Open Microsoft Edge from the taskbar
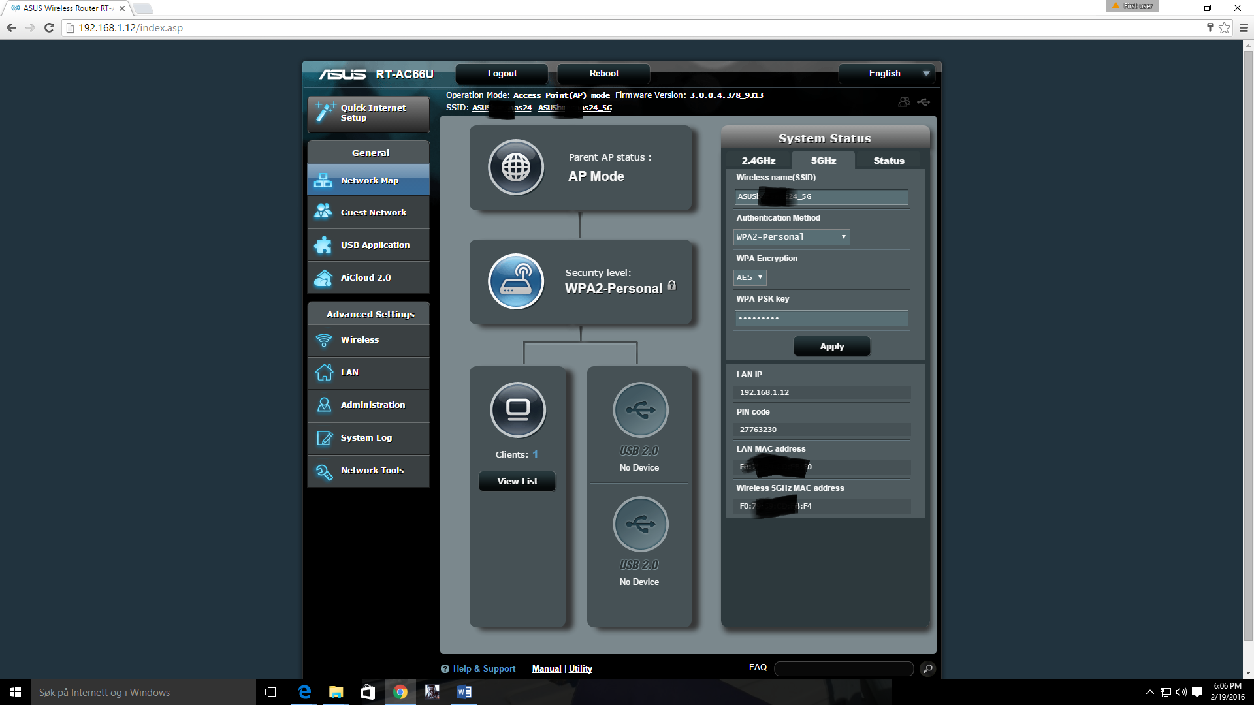Screen dimensions: 1254x705 [x=304, y=692]
